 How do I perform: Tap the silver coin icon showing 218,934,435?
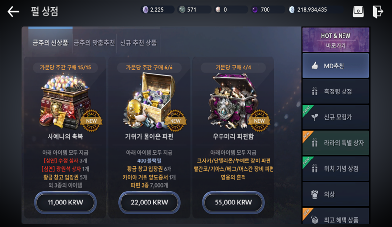click(x=292, y=10)
